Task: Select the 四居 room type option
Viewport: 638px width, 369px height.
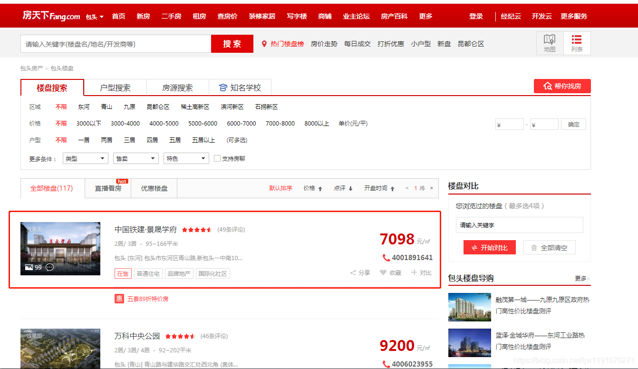Action: 152,140
